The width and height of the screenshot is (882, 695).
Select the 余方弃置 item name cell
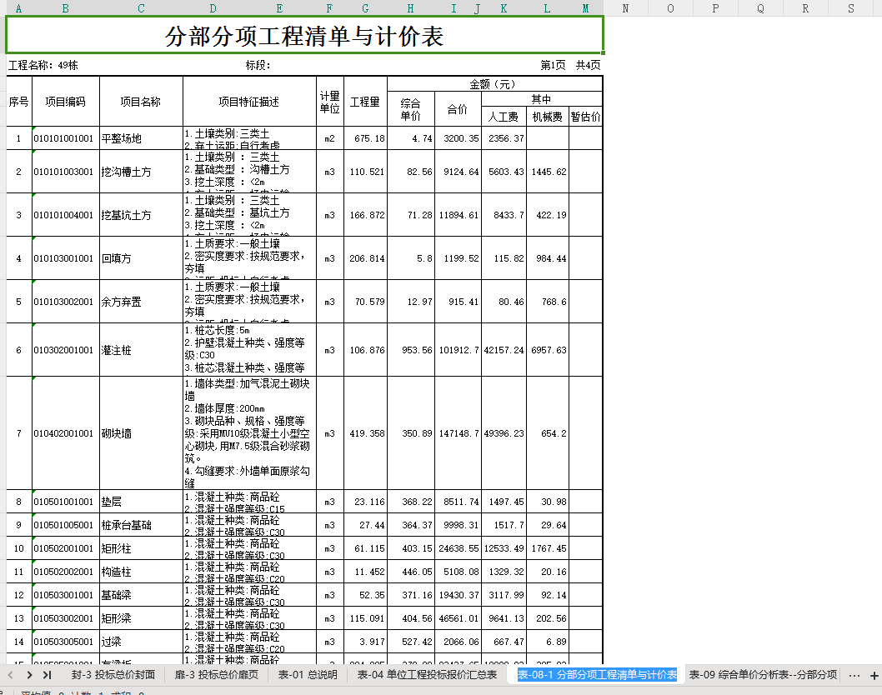(141, 302)
